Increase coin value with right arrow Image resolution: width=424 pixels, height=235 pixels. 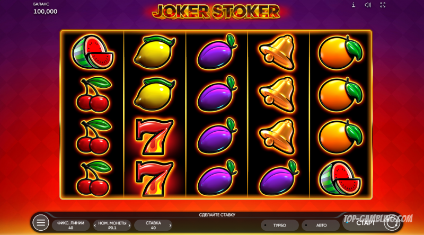[x=129, y=225]
